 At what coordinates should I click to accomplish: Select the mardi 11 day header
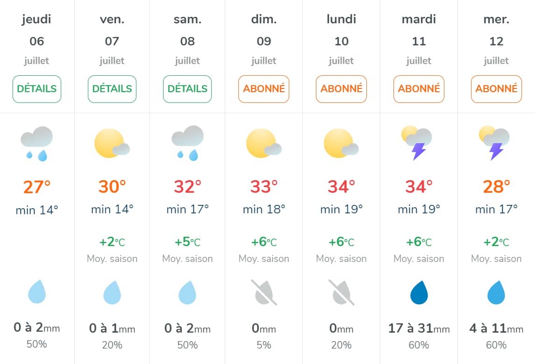(419, 40)
